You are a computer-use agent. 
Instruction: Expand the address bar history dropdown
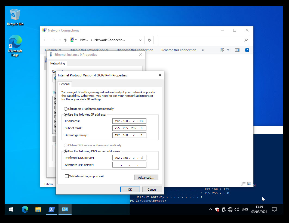tap(140, 40)
